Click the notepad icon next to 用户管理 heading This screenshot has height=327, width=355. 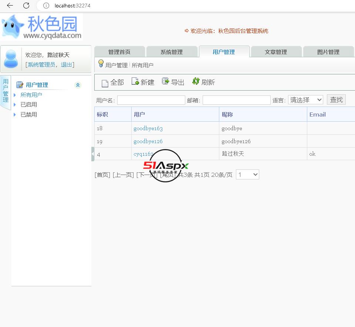[20, 85]
